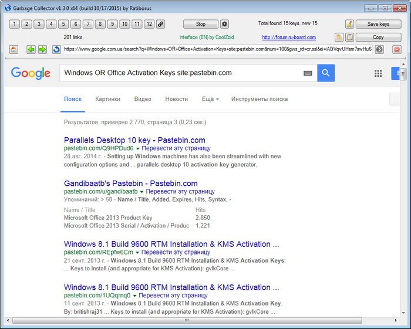The width and height of the screenshot is (411, 329).
Task: Expand arrow next to pastebin.com/Q9HPDud6
Action: [x=137, y=148]
